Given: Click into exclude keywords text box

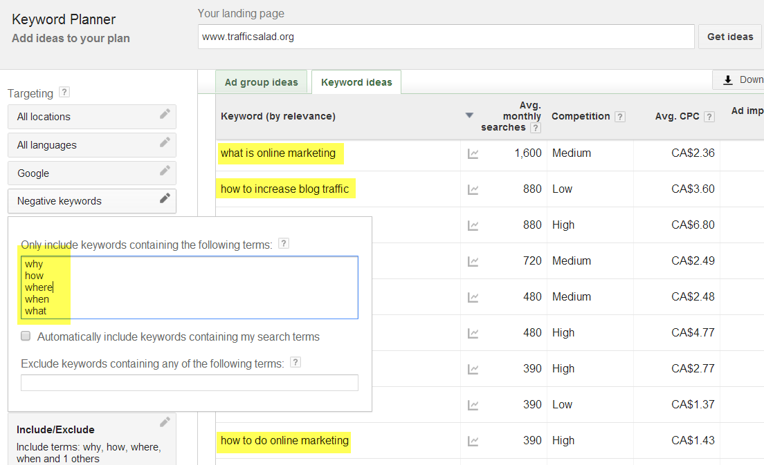Looking at the screenshot, I should (189, 383).
